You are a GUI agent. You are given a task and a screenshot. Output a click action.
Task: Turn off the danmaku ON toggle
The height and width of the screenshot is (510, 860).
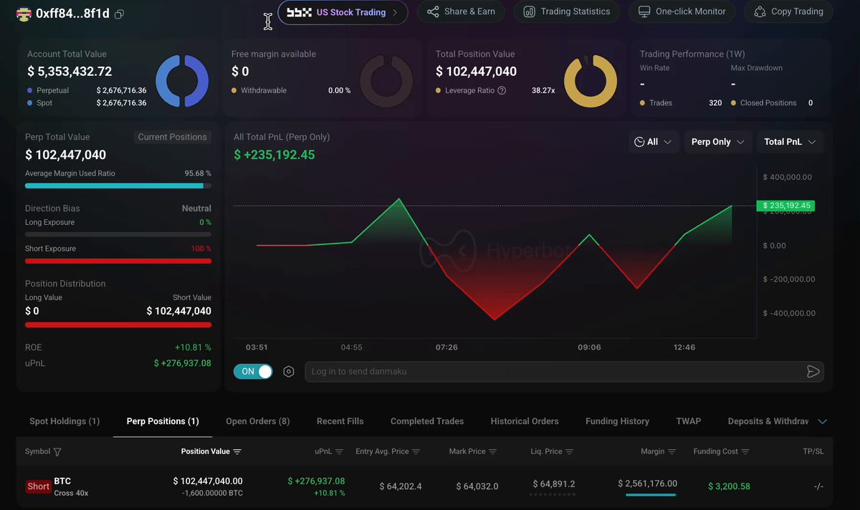pos(253,372)
